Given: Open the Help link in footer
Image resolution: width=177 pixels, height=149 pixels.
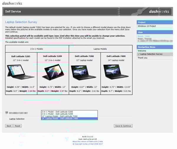Looking at the screenshot, I should click(101, 141).
